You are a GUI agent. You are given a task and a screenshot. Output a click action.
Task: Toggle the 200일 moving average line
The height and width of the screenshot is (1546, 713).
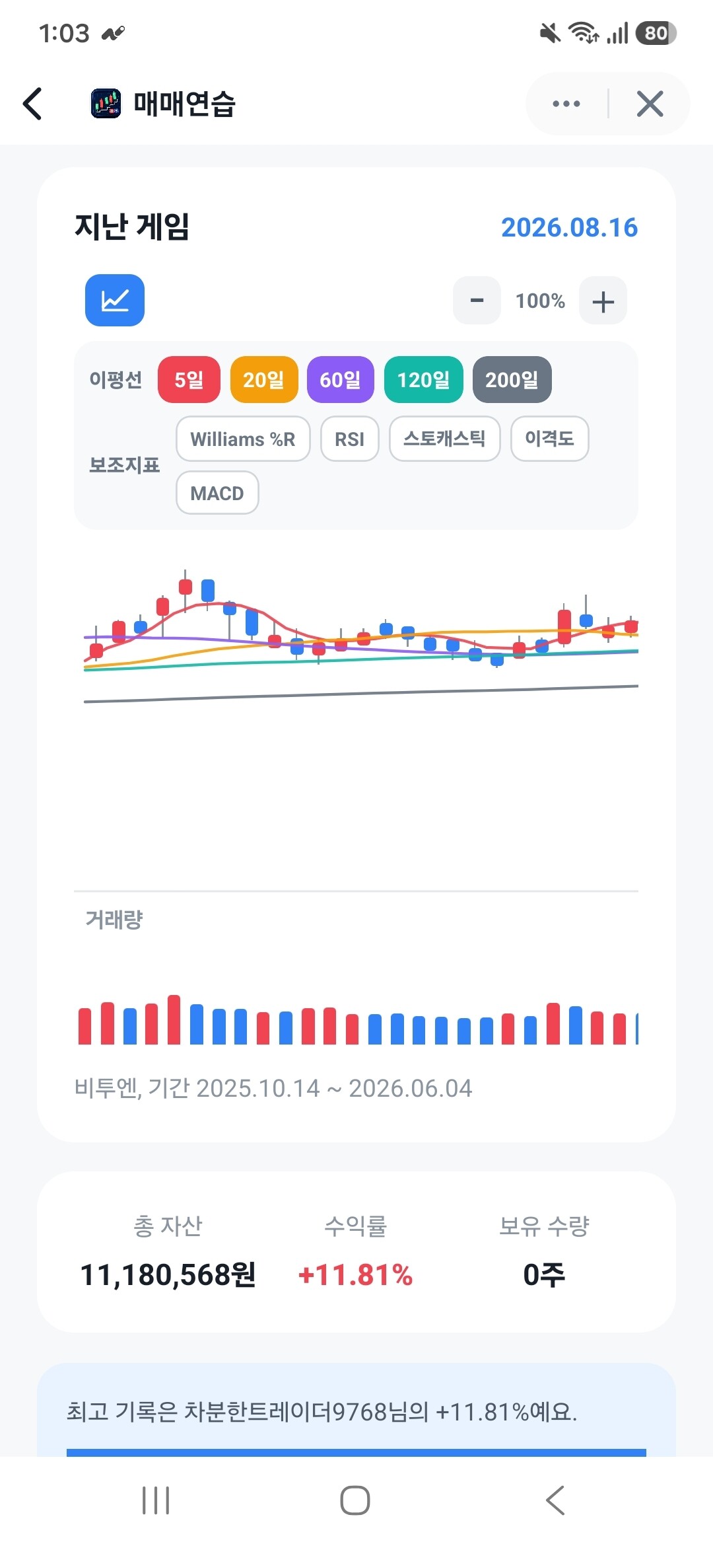512,379
